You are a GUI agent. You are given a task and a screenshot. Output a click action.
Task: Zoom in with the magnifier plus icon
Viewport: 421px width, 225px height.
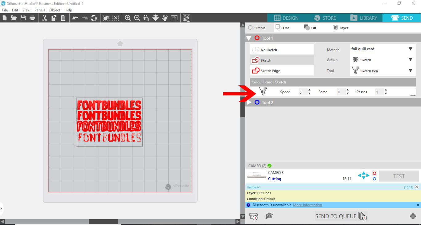point(128,18)
